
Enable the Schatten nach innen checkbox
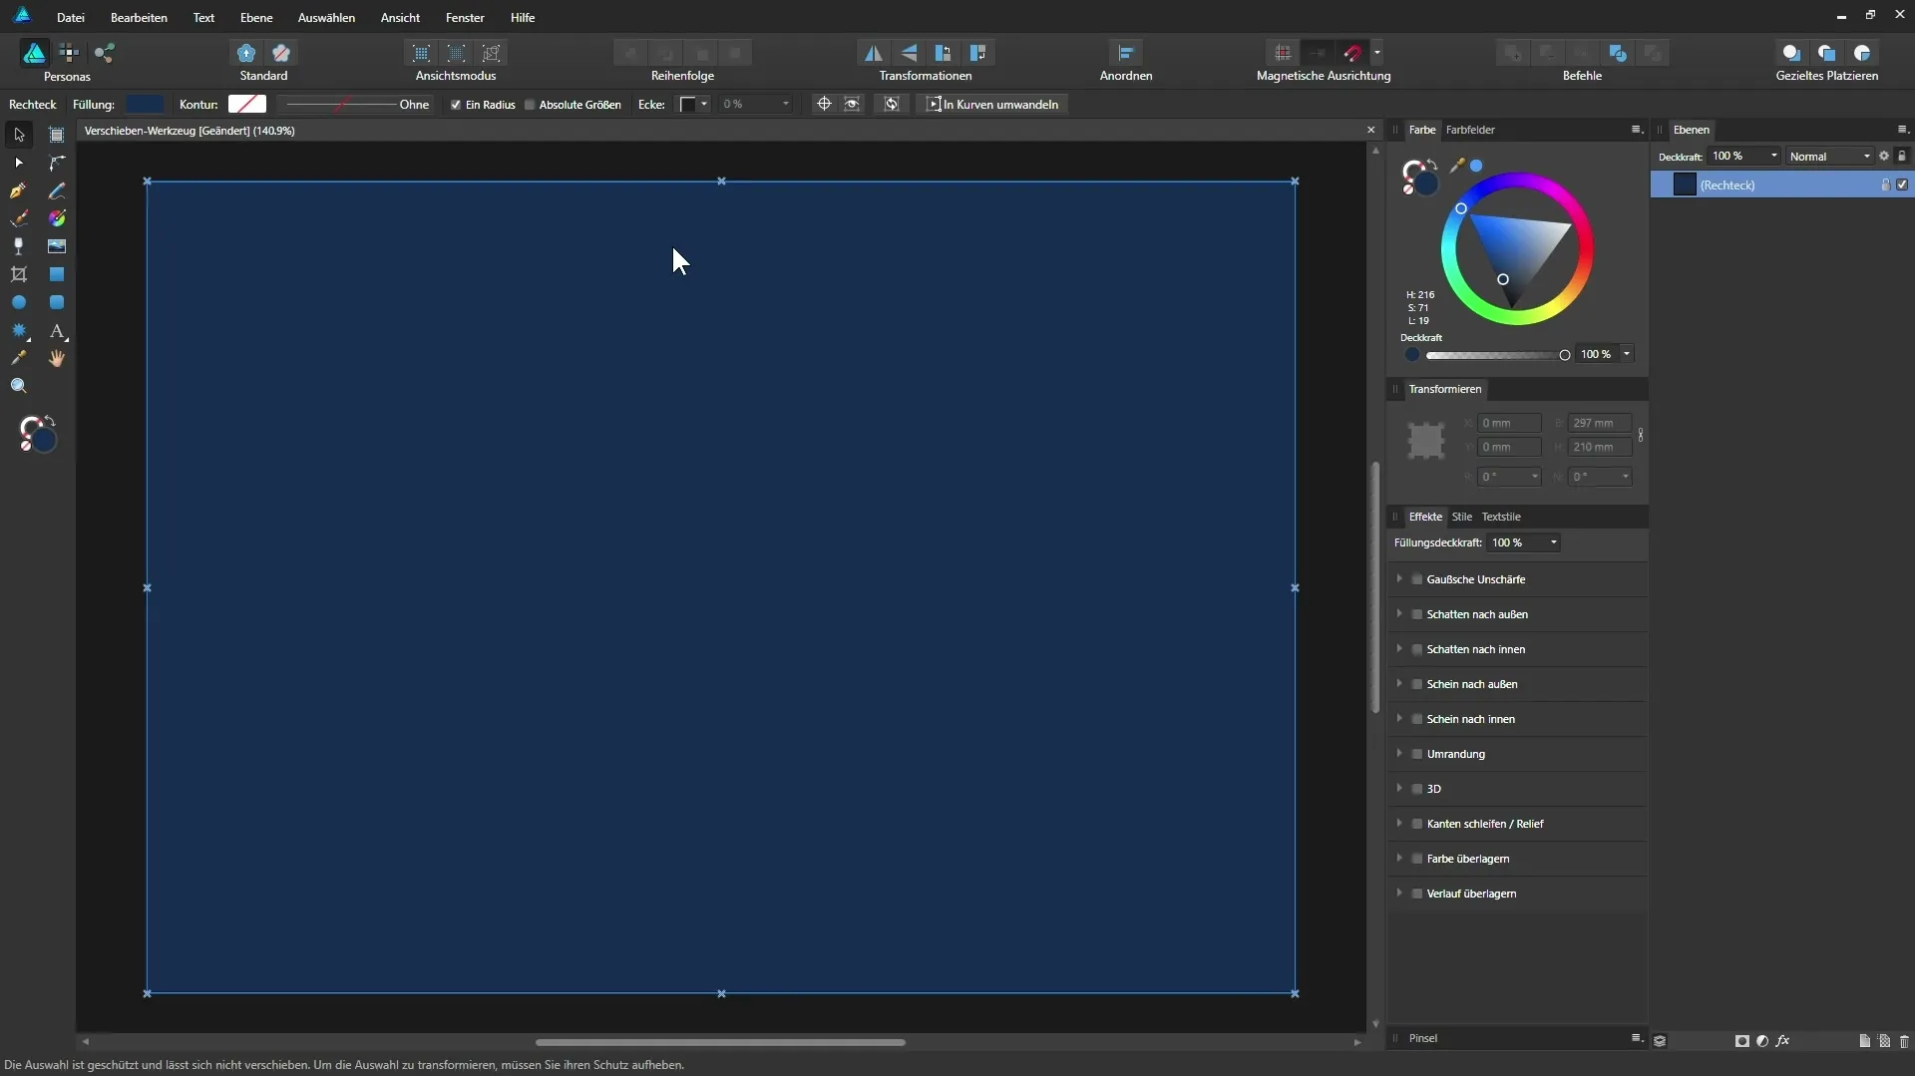[x=1416, y=649]
